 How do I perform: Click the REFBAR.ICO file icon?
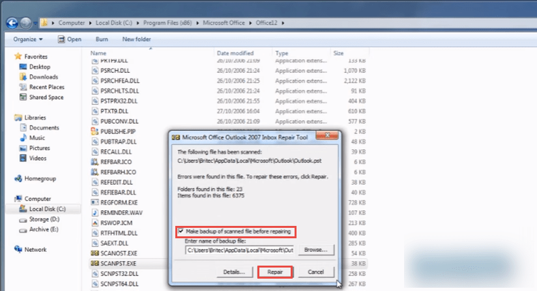pos(94,161)
